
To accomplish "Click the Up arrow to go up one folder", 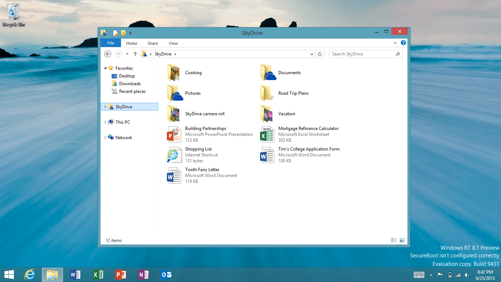I will point(135,54).
